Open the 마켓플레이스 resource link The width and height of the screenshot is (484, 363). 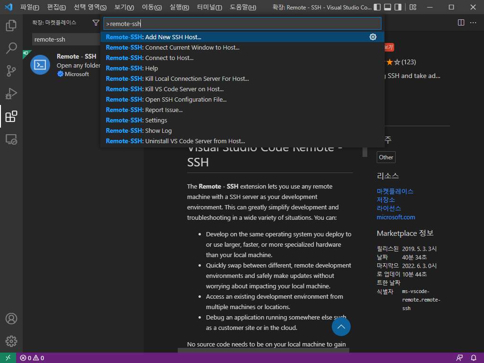(395, 191)
